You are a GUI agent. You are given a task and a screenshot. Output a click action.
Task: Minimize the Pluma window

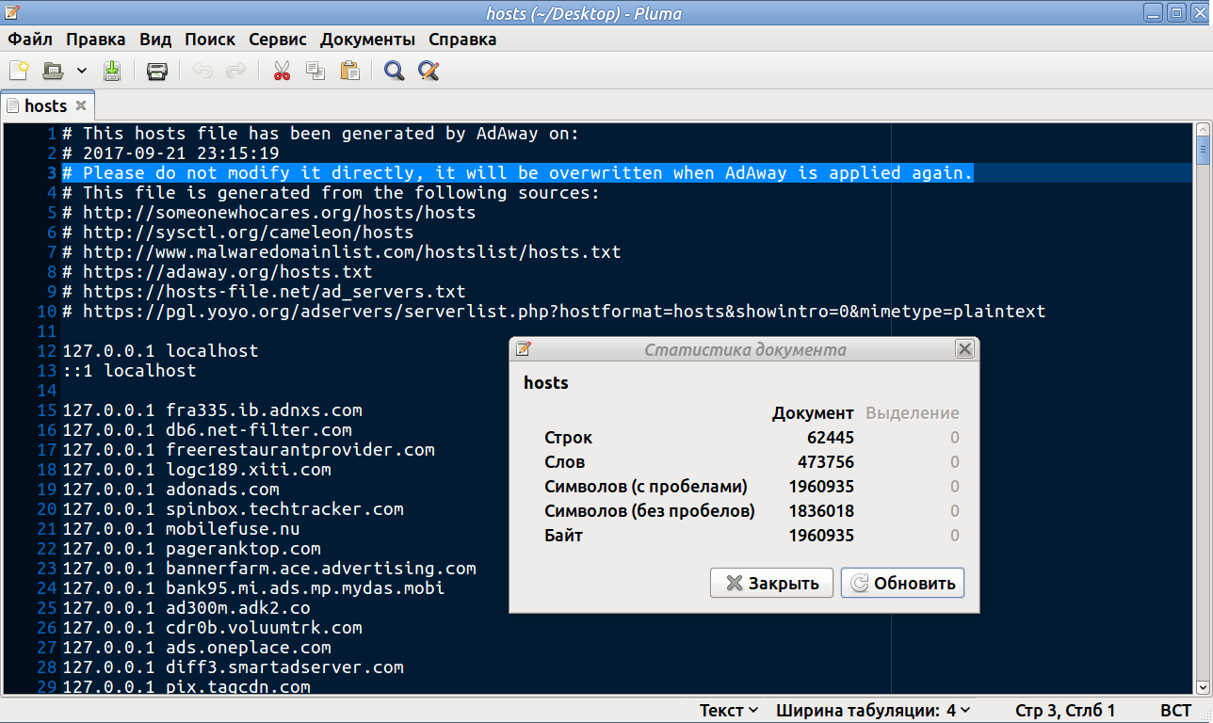(x=1152, y=13)
